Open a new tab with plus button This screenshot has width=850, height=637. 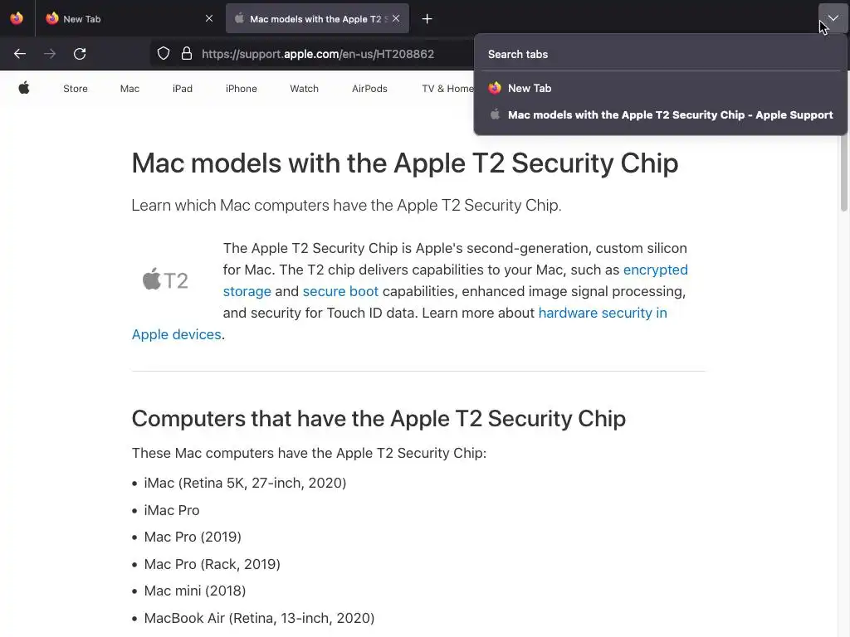click(x=427, y=18)
